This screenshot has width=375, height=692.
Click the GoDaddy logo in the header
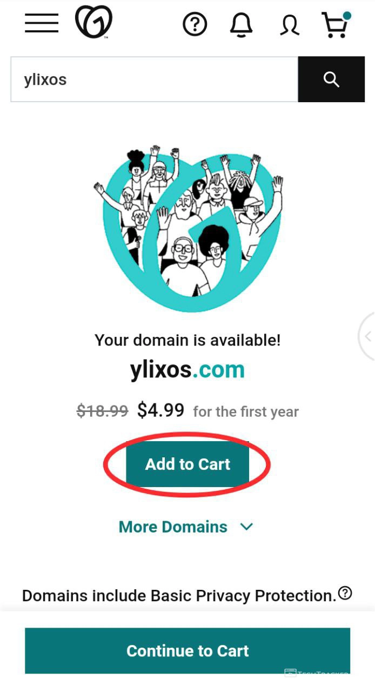[93, 22]
